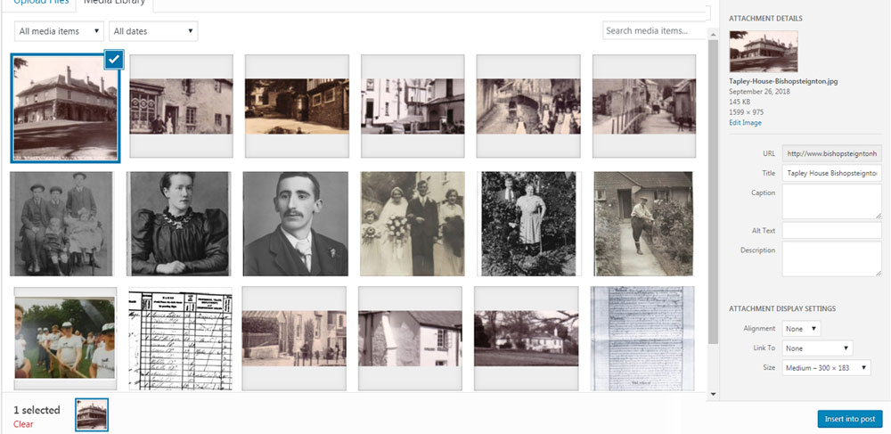891x434 pixels.
Task: Select the wedding party photo thumbnail
Action: pyautogui.click(x=413, y=224)
